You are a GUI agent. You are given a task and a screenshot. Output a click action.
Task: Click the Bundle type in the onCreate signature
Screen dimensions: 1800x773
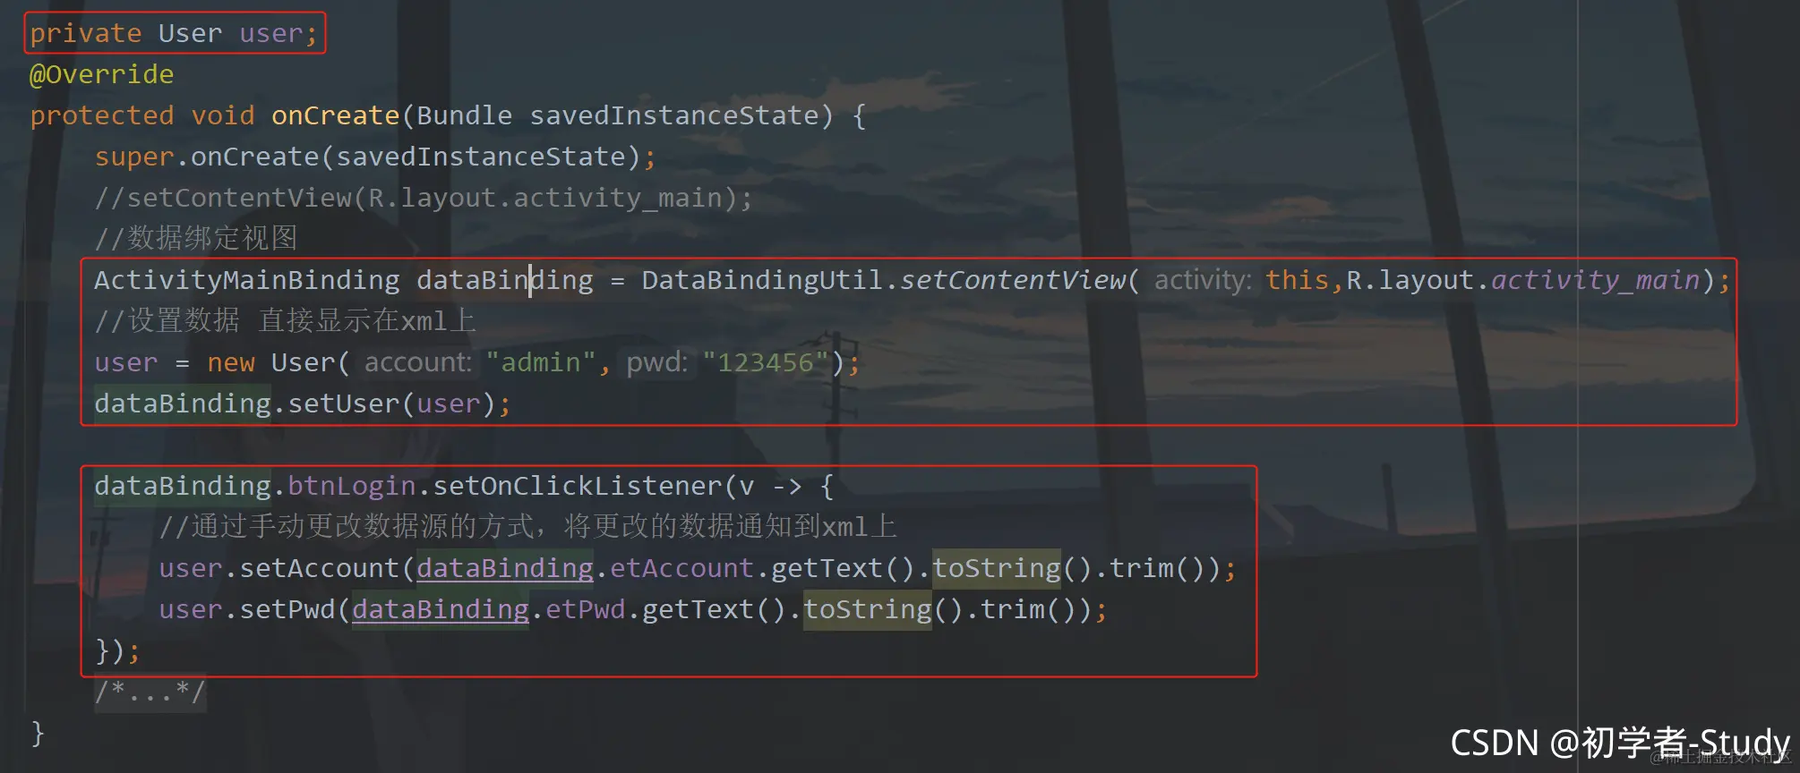(465, 115)
